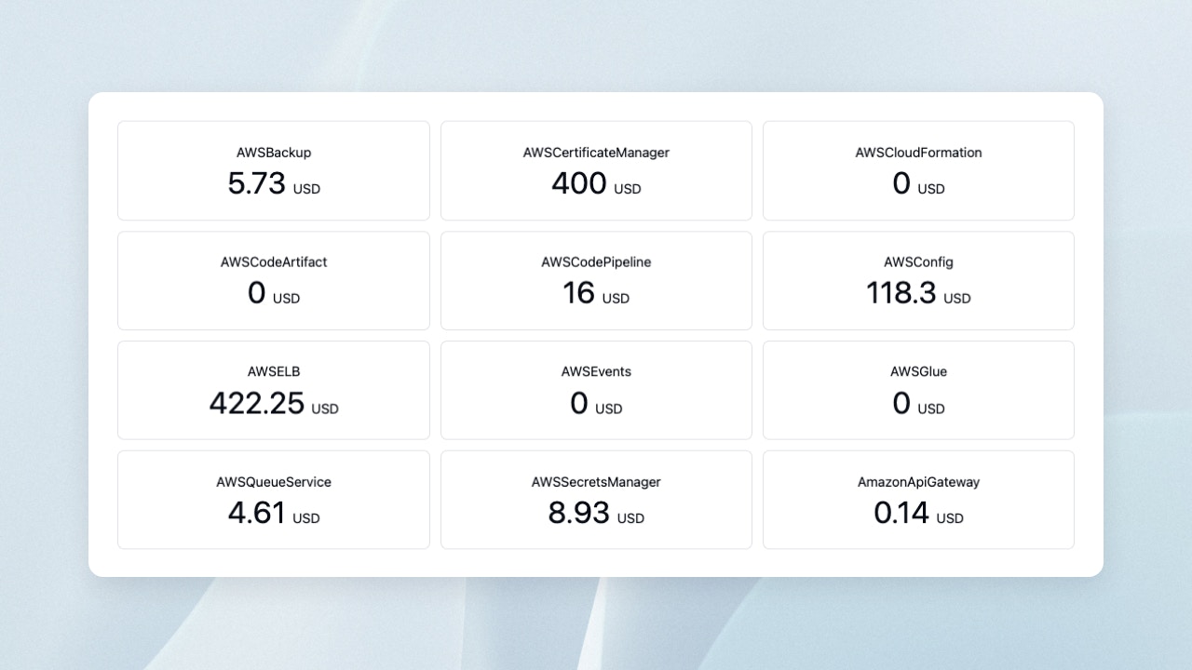This screenshot has height=670, width=1192.
Task: Click the AWSCloudFormation label
Action: click(918, 153)
